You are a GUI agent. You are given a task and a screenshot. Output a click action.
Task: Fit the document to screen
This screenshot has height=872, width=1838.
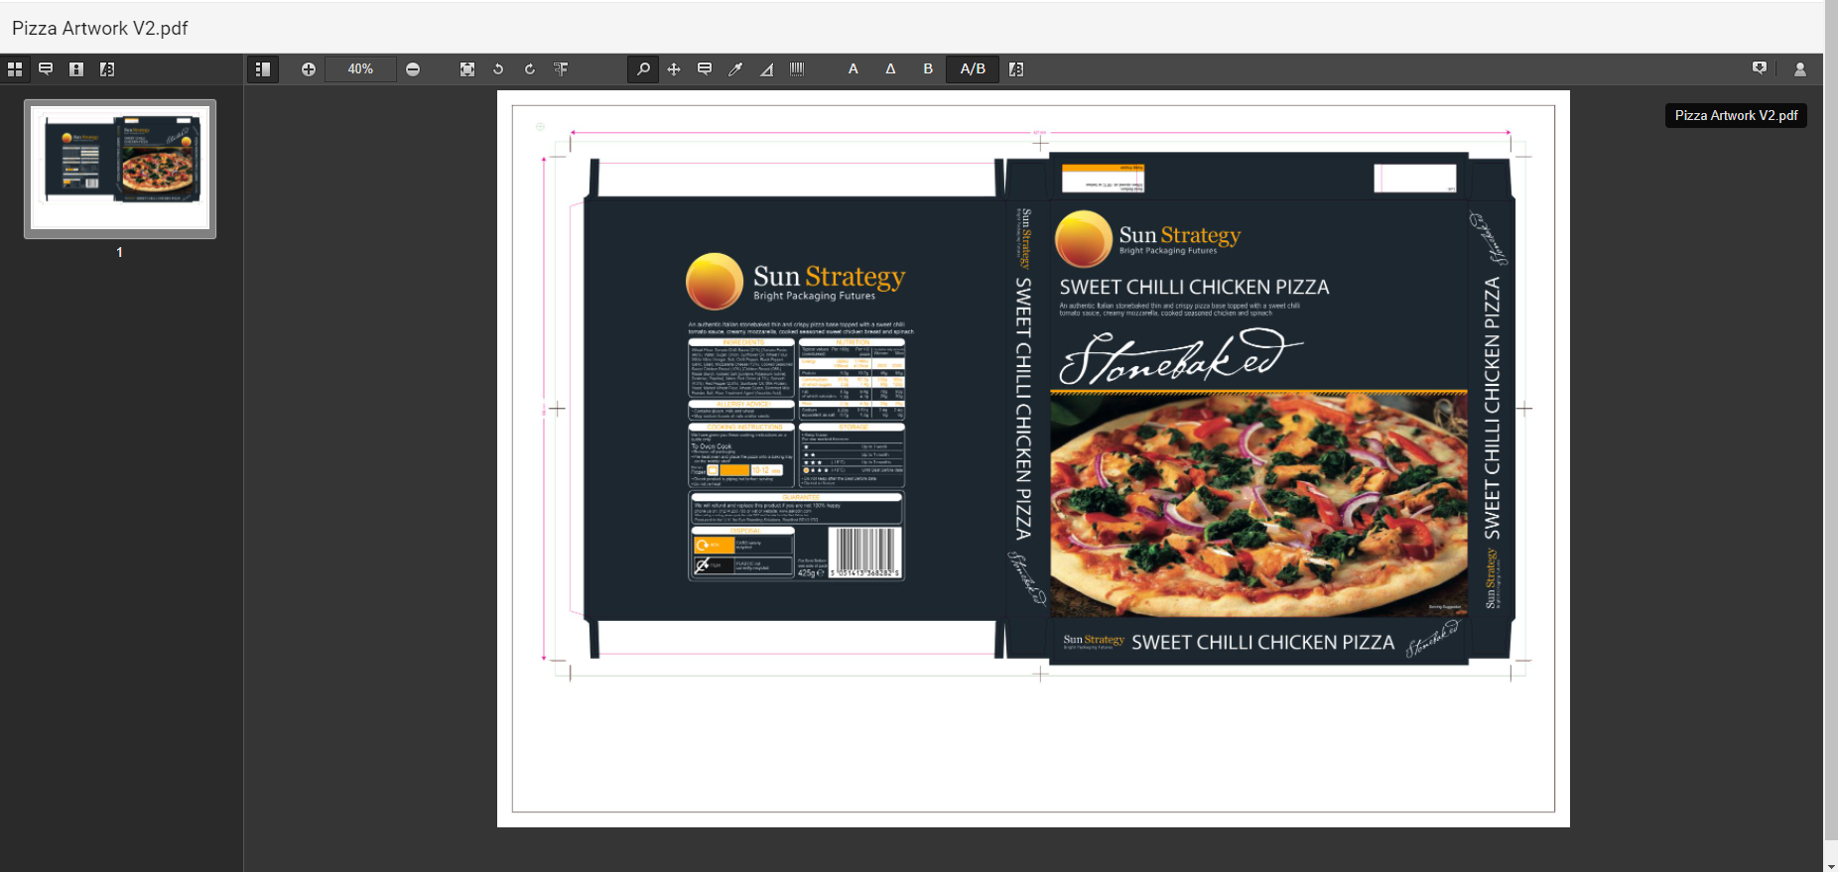point(467,69)
